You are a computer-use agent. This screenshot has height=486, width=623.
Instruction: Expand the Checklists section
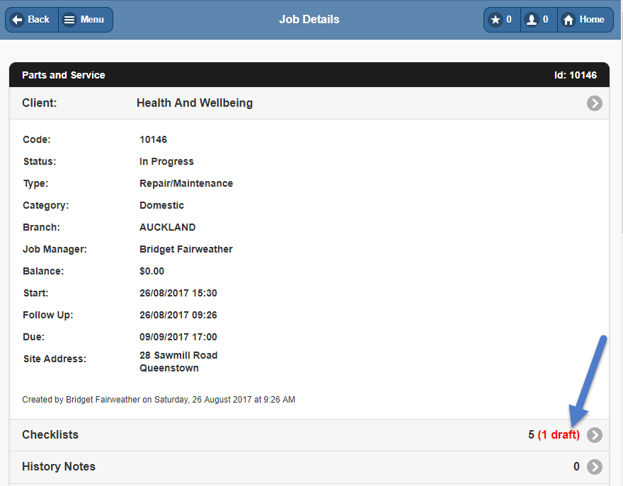(x=50, y=435)
